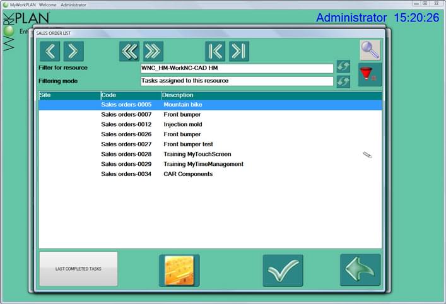Jump forward a page with double-right arrows
This screenshot has width=446, height=304.
pos(153,51)
